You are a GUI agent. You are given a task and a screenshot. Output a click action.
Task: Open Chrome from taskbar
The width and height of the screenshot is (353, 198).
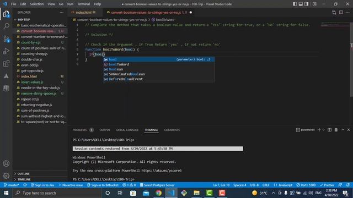click(x=158, y=193)
